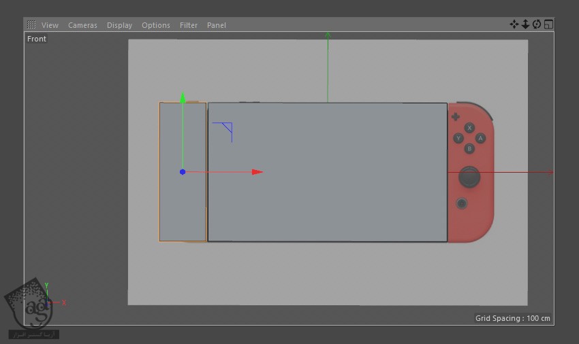Click the red X-axis gizmo arrow

(x=257, y=172)
